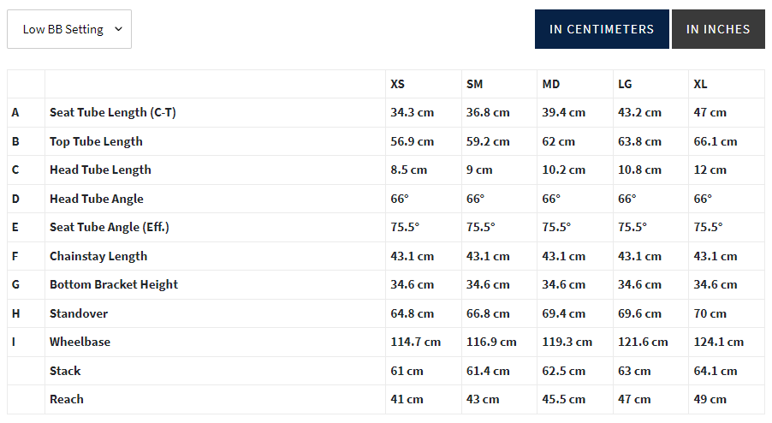Click the Bottom Bracket Height label
Screen dimensions: 772x423
click(x=114, y=284)
